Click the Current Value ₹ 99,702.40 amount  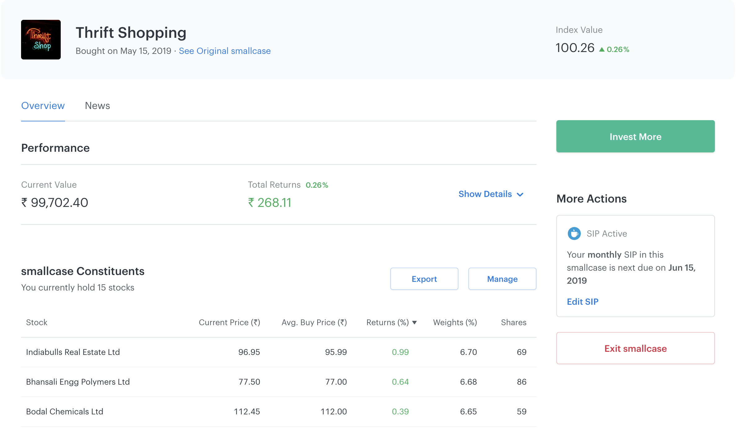[x=55, y=203]
